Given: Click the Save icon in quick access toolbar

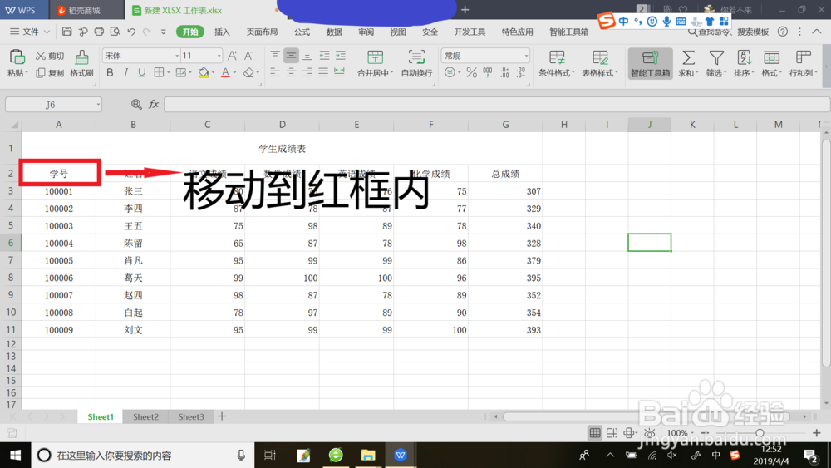Looking at the screenshot, I should click(x=66, y=32).
